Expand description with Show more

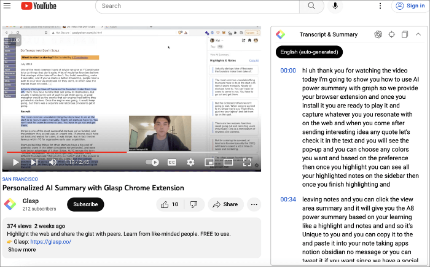(x=22, y=250)
